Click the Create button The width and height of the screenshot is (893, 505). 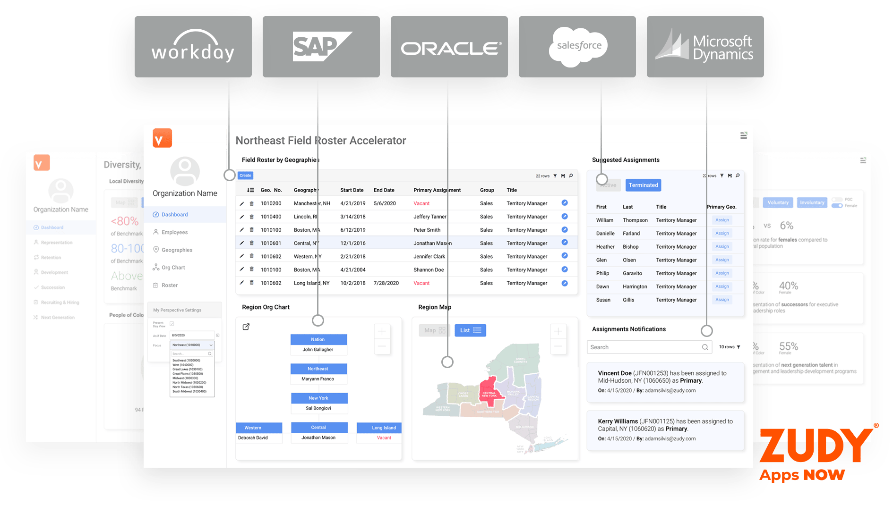point(246,176)
